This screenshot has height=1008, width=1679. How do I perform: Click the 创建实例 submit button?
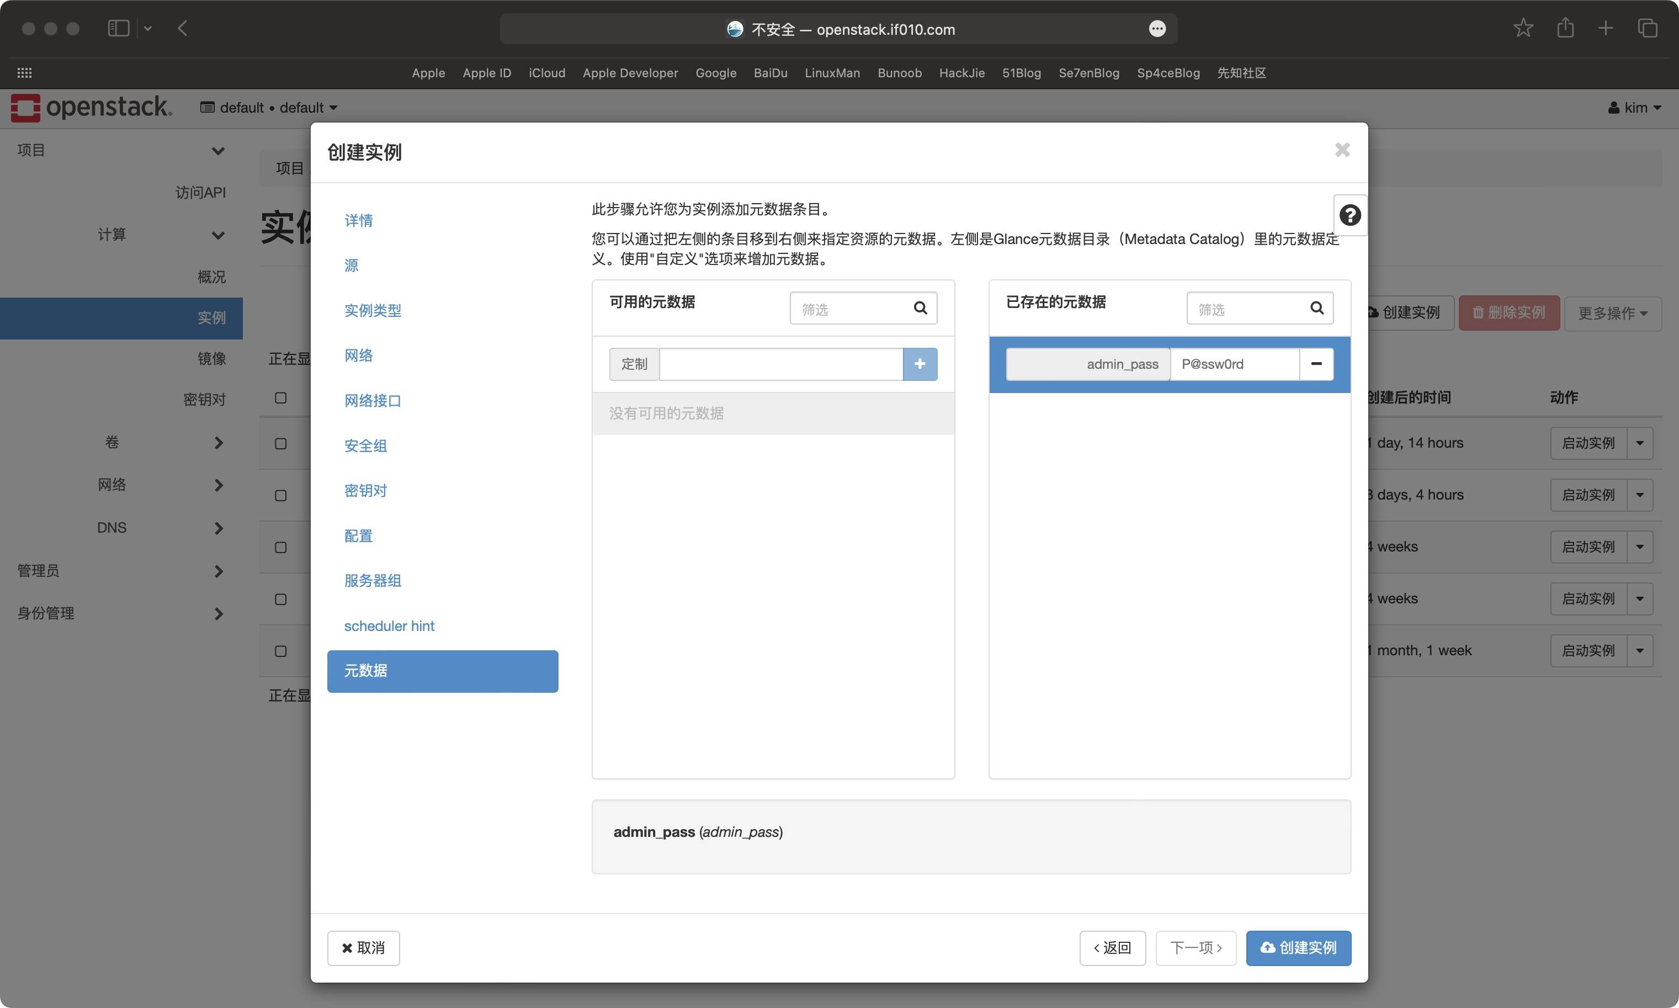[x=1298, y=947]
